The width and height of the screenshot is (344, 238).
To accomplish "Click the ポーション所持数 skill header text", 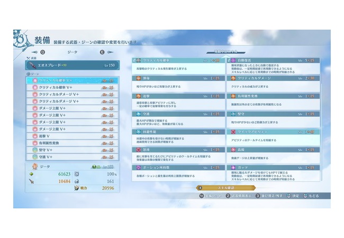I will [156, 168].
